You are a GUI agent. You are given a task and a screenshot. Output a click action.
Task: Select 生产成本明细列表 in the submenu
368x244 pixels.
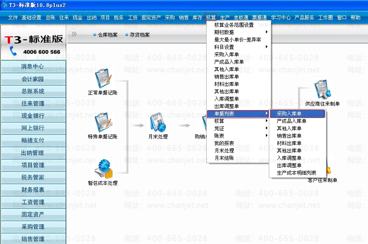tap(297, 173)
